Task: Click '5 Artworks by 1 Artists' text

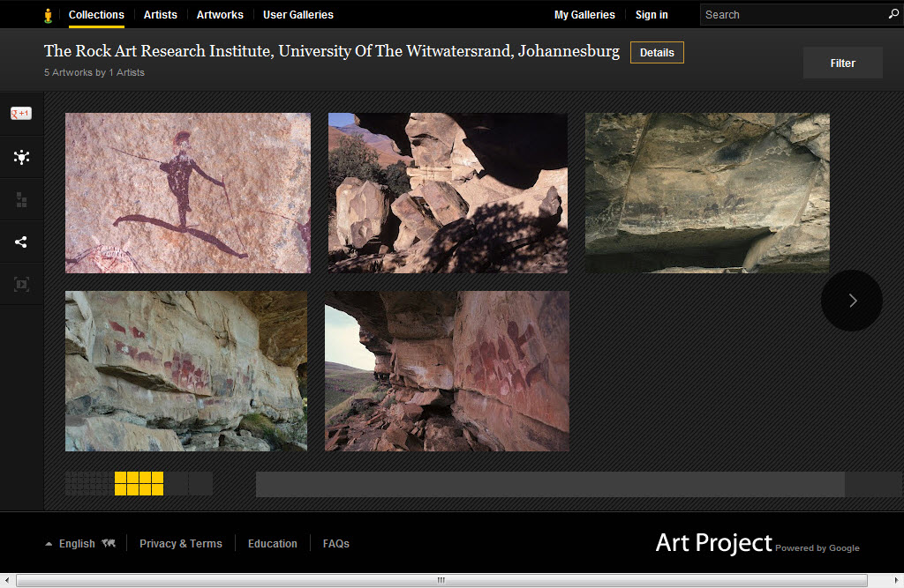Action: point(94,72)
